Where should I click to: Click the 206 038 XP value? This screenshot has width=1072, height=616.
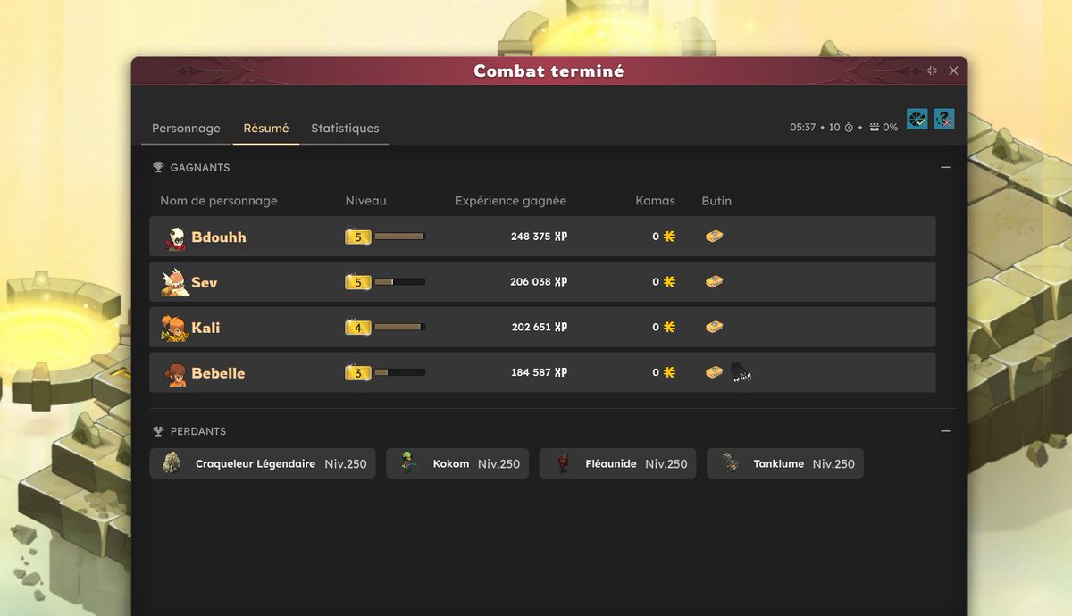(540, 282)
